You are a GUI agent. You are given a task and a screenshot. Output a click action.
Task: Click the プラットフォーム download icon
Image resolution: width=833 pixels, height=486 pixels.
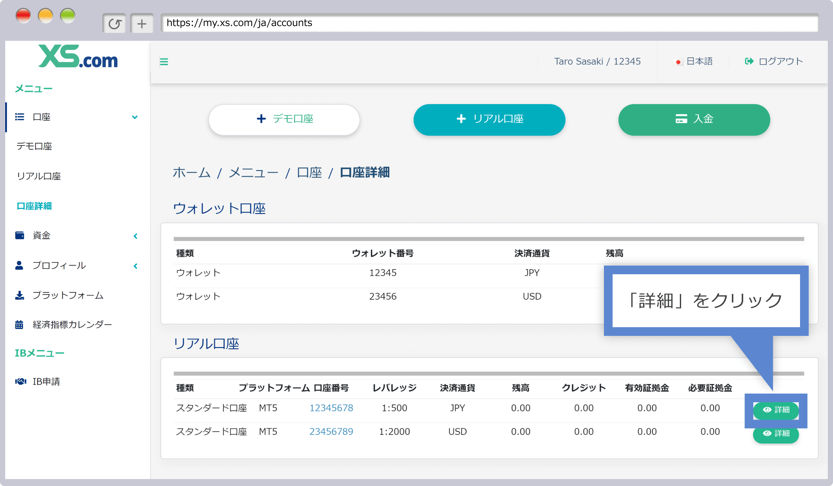point(20,295)
